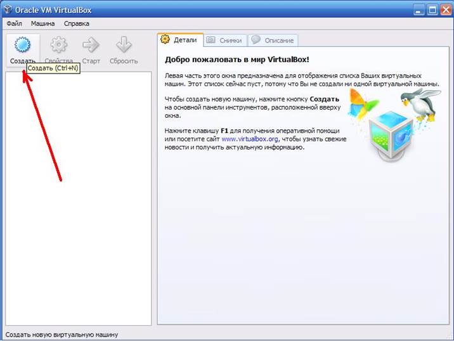Open the Машина menu
The width and height of the screenshot is (454, 341).
pyautogui.click(x=43, y=23)
